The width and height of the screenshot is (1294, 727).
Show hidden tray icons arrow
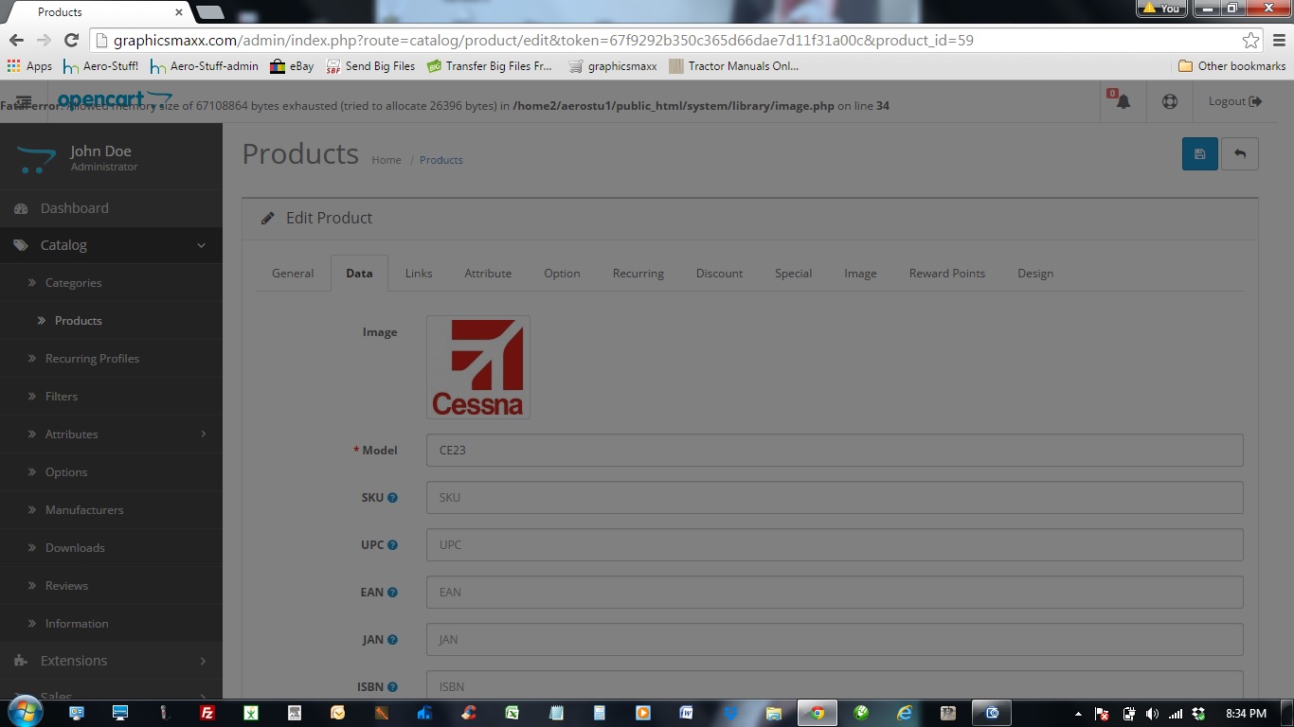[1078, 714]
